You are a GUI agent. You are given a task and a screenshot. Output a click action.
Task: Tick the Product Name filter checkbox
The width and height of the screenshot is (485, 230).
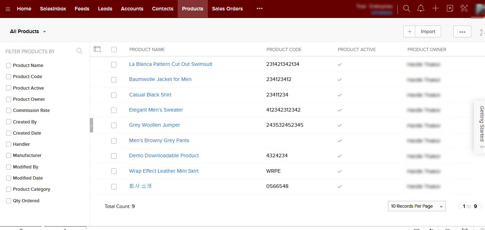pyautogui.click(x=9, y=66)
